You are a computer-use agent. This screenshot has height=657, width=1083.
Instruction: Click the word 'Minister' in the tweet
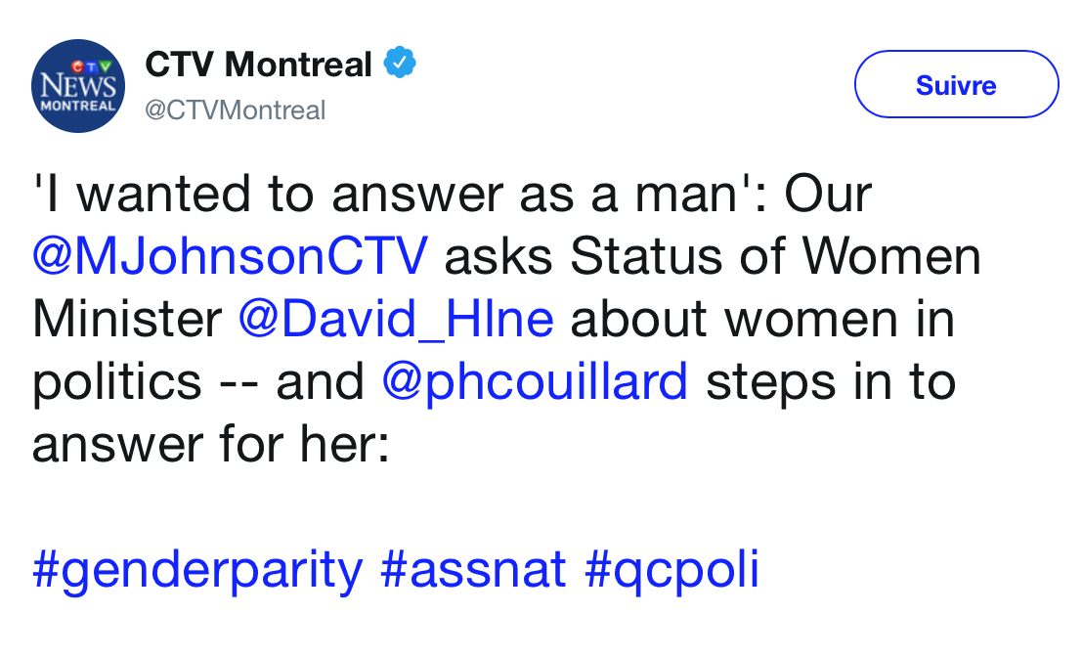click(x=127, y=319)
